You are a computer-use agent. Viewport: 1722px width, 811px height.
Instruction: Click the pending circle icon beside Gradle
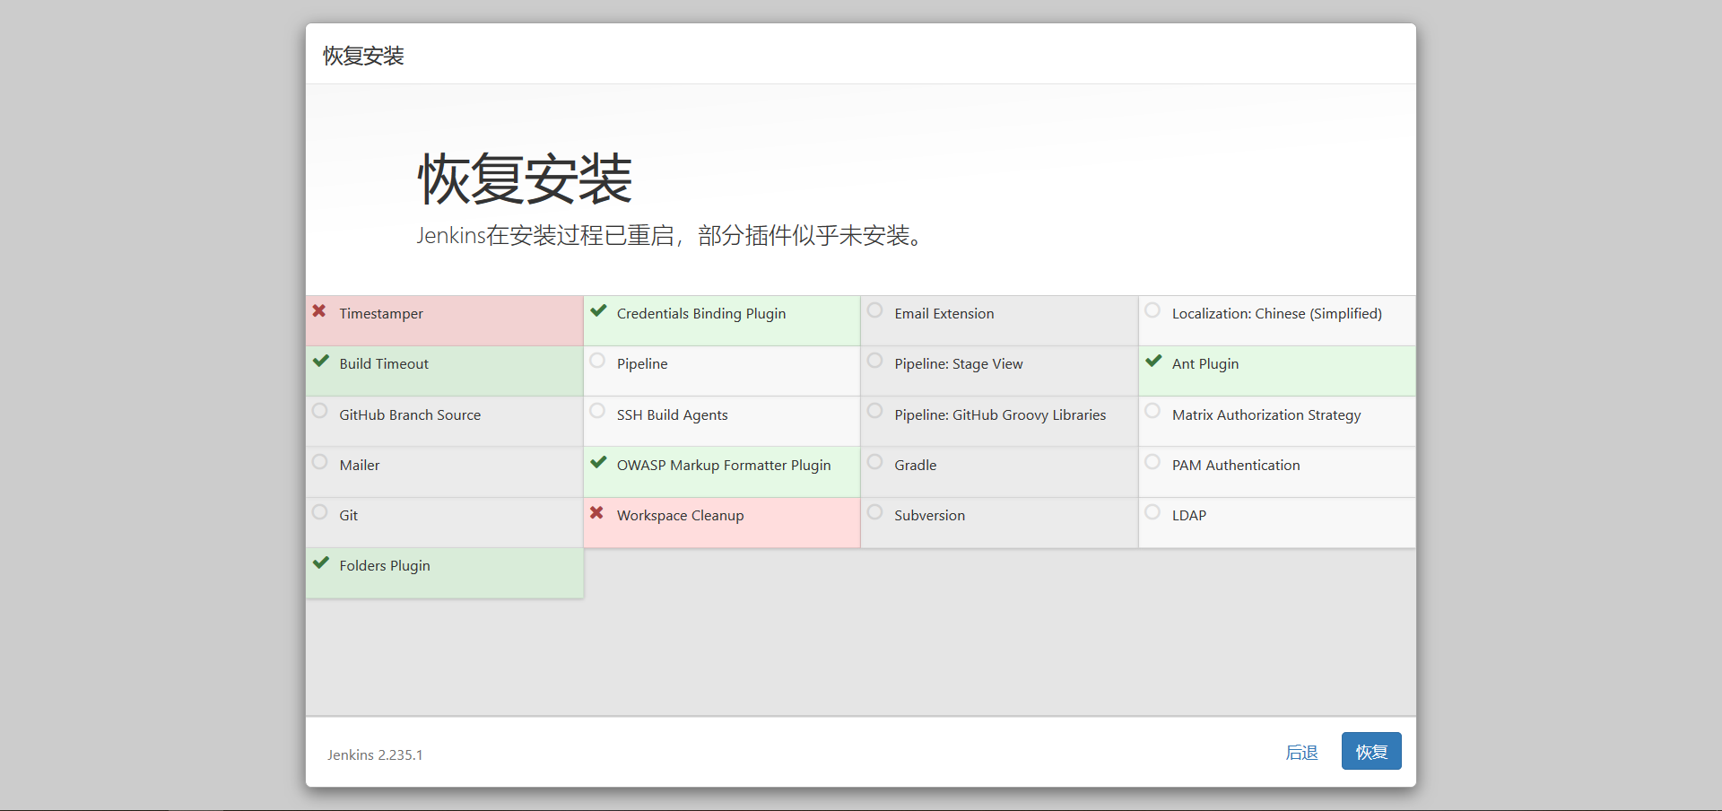[x=874, y=462]
